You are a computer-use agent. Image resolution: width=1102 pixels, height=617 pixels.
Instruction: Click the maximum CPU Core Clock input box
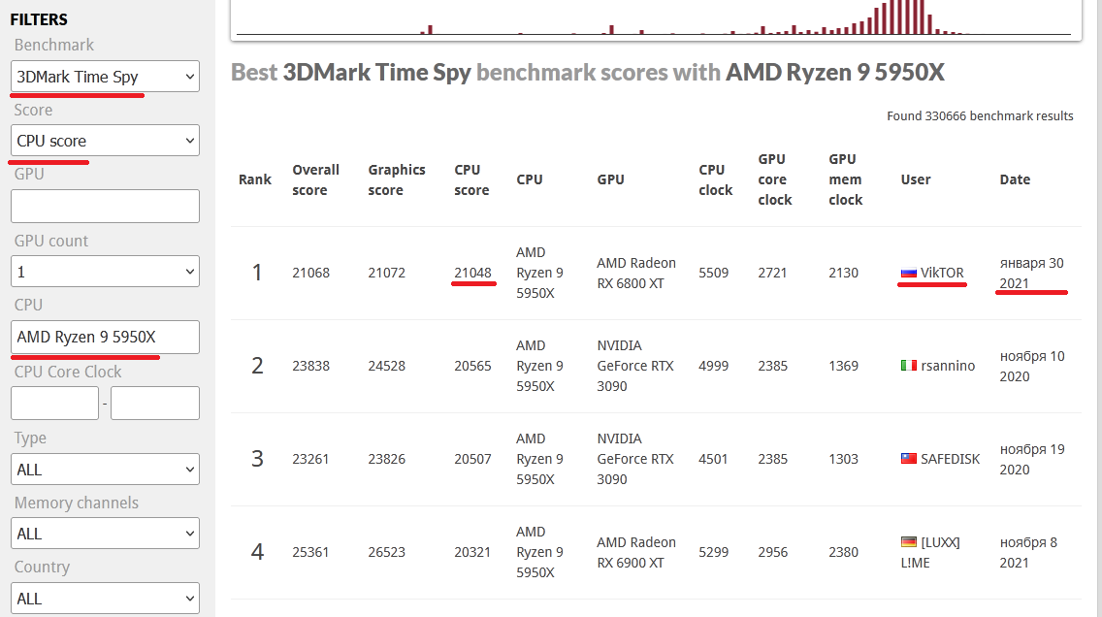coord(155,404)
